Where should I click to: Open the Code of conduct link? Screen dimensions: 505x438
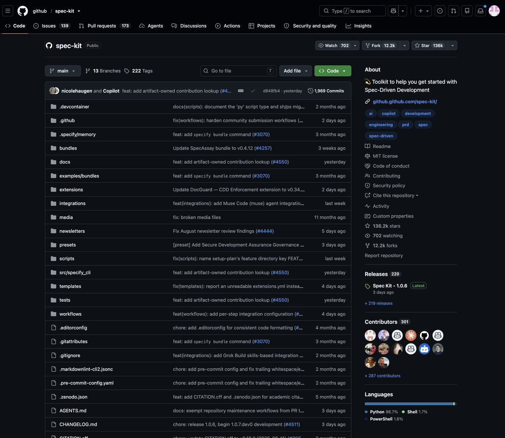click(x=387, y=166)
